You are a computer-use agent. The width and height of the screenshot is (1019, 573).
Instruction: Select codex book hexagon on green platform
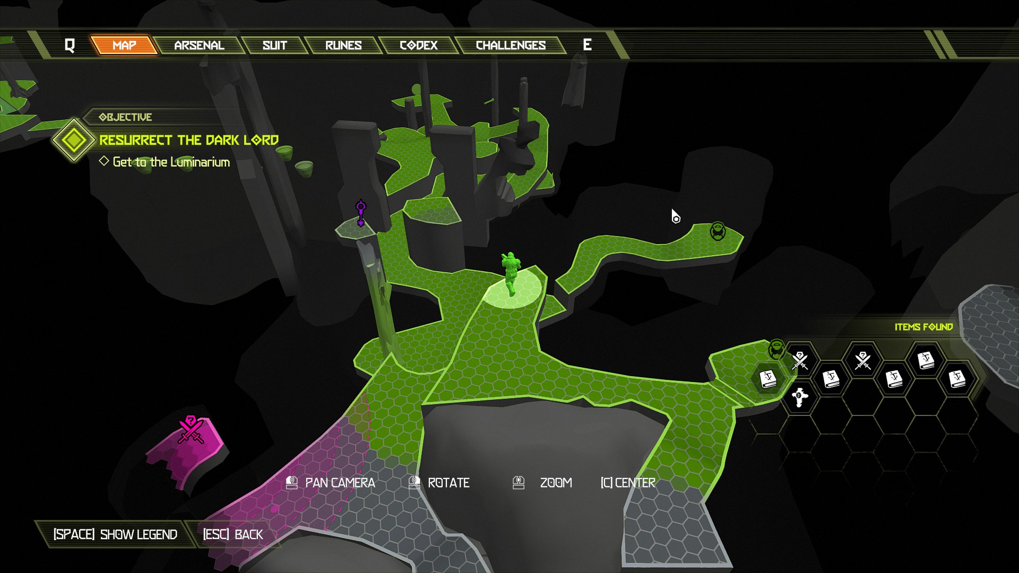click(x=767, y=379)
